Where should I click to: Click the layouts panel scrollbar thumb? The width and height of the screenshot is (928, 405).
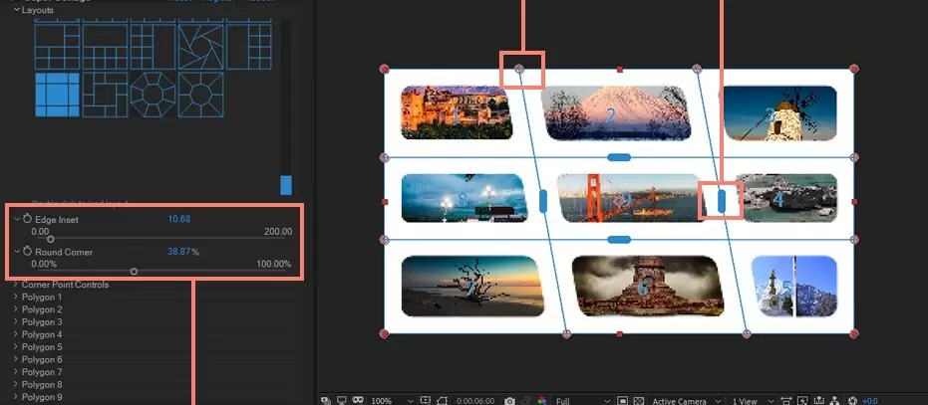tap(286, 184)
